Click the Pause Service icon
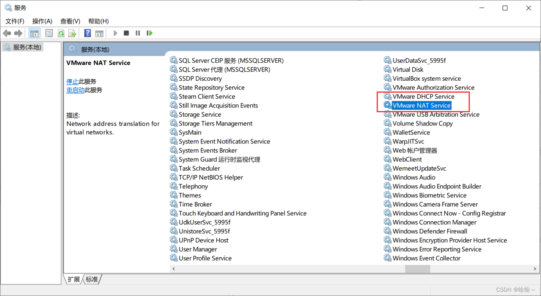The image size is (541, 296). pyautogui.click(x=138, y=33)
